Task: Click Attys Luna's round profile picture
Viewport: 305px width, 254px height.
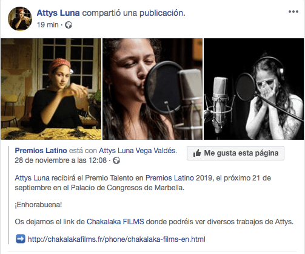Action: coord(20,18)
